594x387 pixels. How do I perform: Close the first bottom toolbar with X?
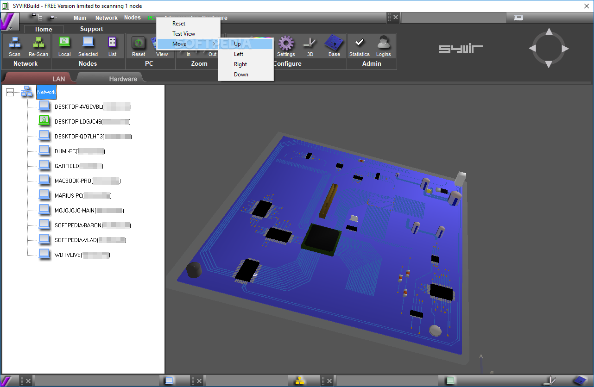click(28, 381)
